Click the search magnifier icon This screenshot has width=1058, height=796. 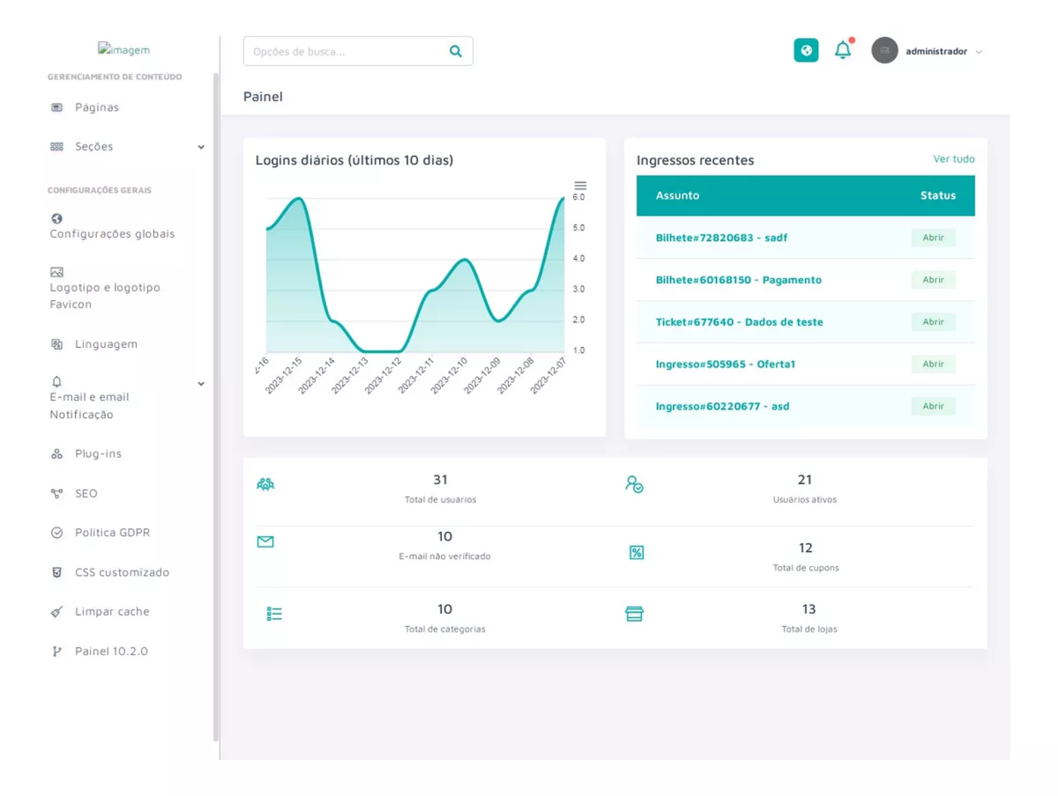pyautogui.click(x=455, y=52)
